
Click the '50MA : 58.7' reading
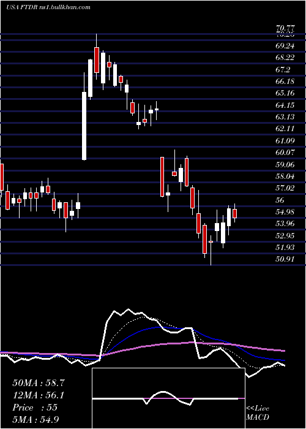39,383
